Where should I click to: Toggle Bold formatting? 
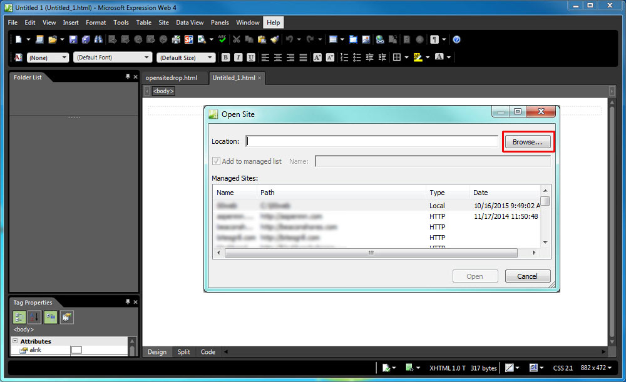tap(225, 58)
